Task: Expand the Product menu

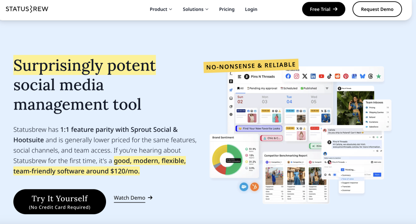Action: [161, 9]
